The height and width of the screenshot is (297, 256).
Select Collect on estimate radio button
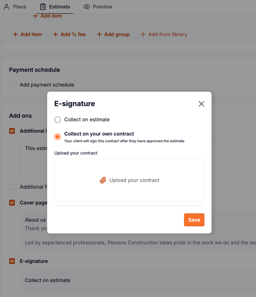click(x=58, y=119)
